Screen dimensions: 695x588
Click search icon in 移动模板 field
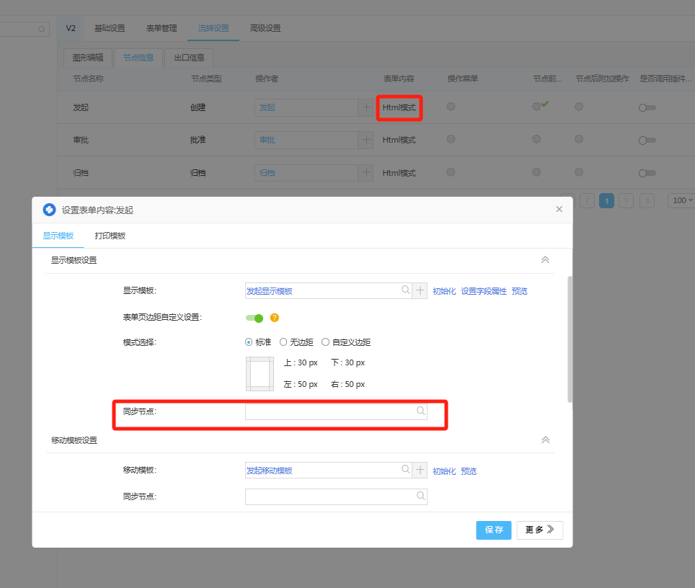click(x=406, y=471)
